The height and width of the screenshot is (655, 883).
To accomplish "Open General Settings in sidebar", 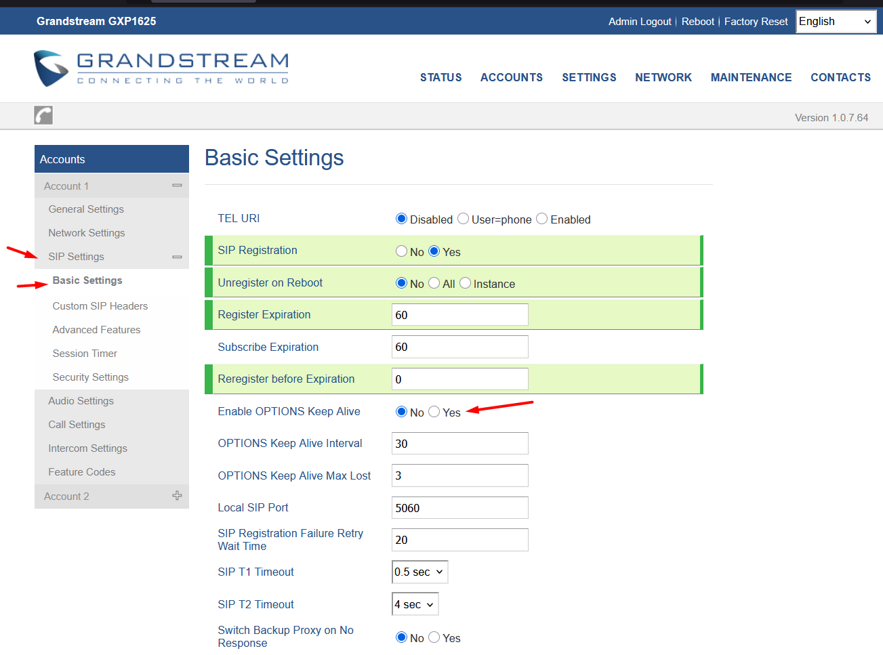I will pos(86,209).
